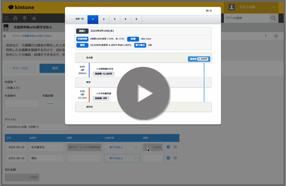Open the notifications bell
The width and height of the screenshot is (286, 186).
(x=25, y=18)
